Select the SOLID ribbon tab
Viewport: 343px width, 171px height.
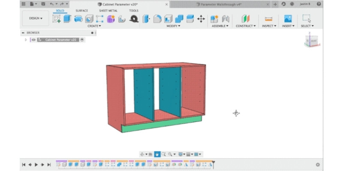coord(60,11)
